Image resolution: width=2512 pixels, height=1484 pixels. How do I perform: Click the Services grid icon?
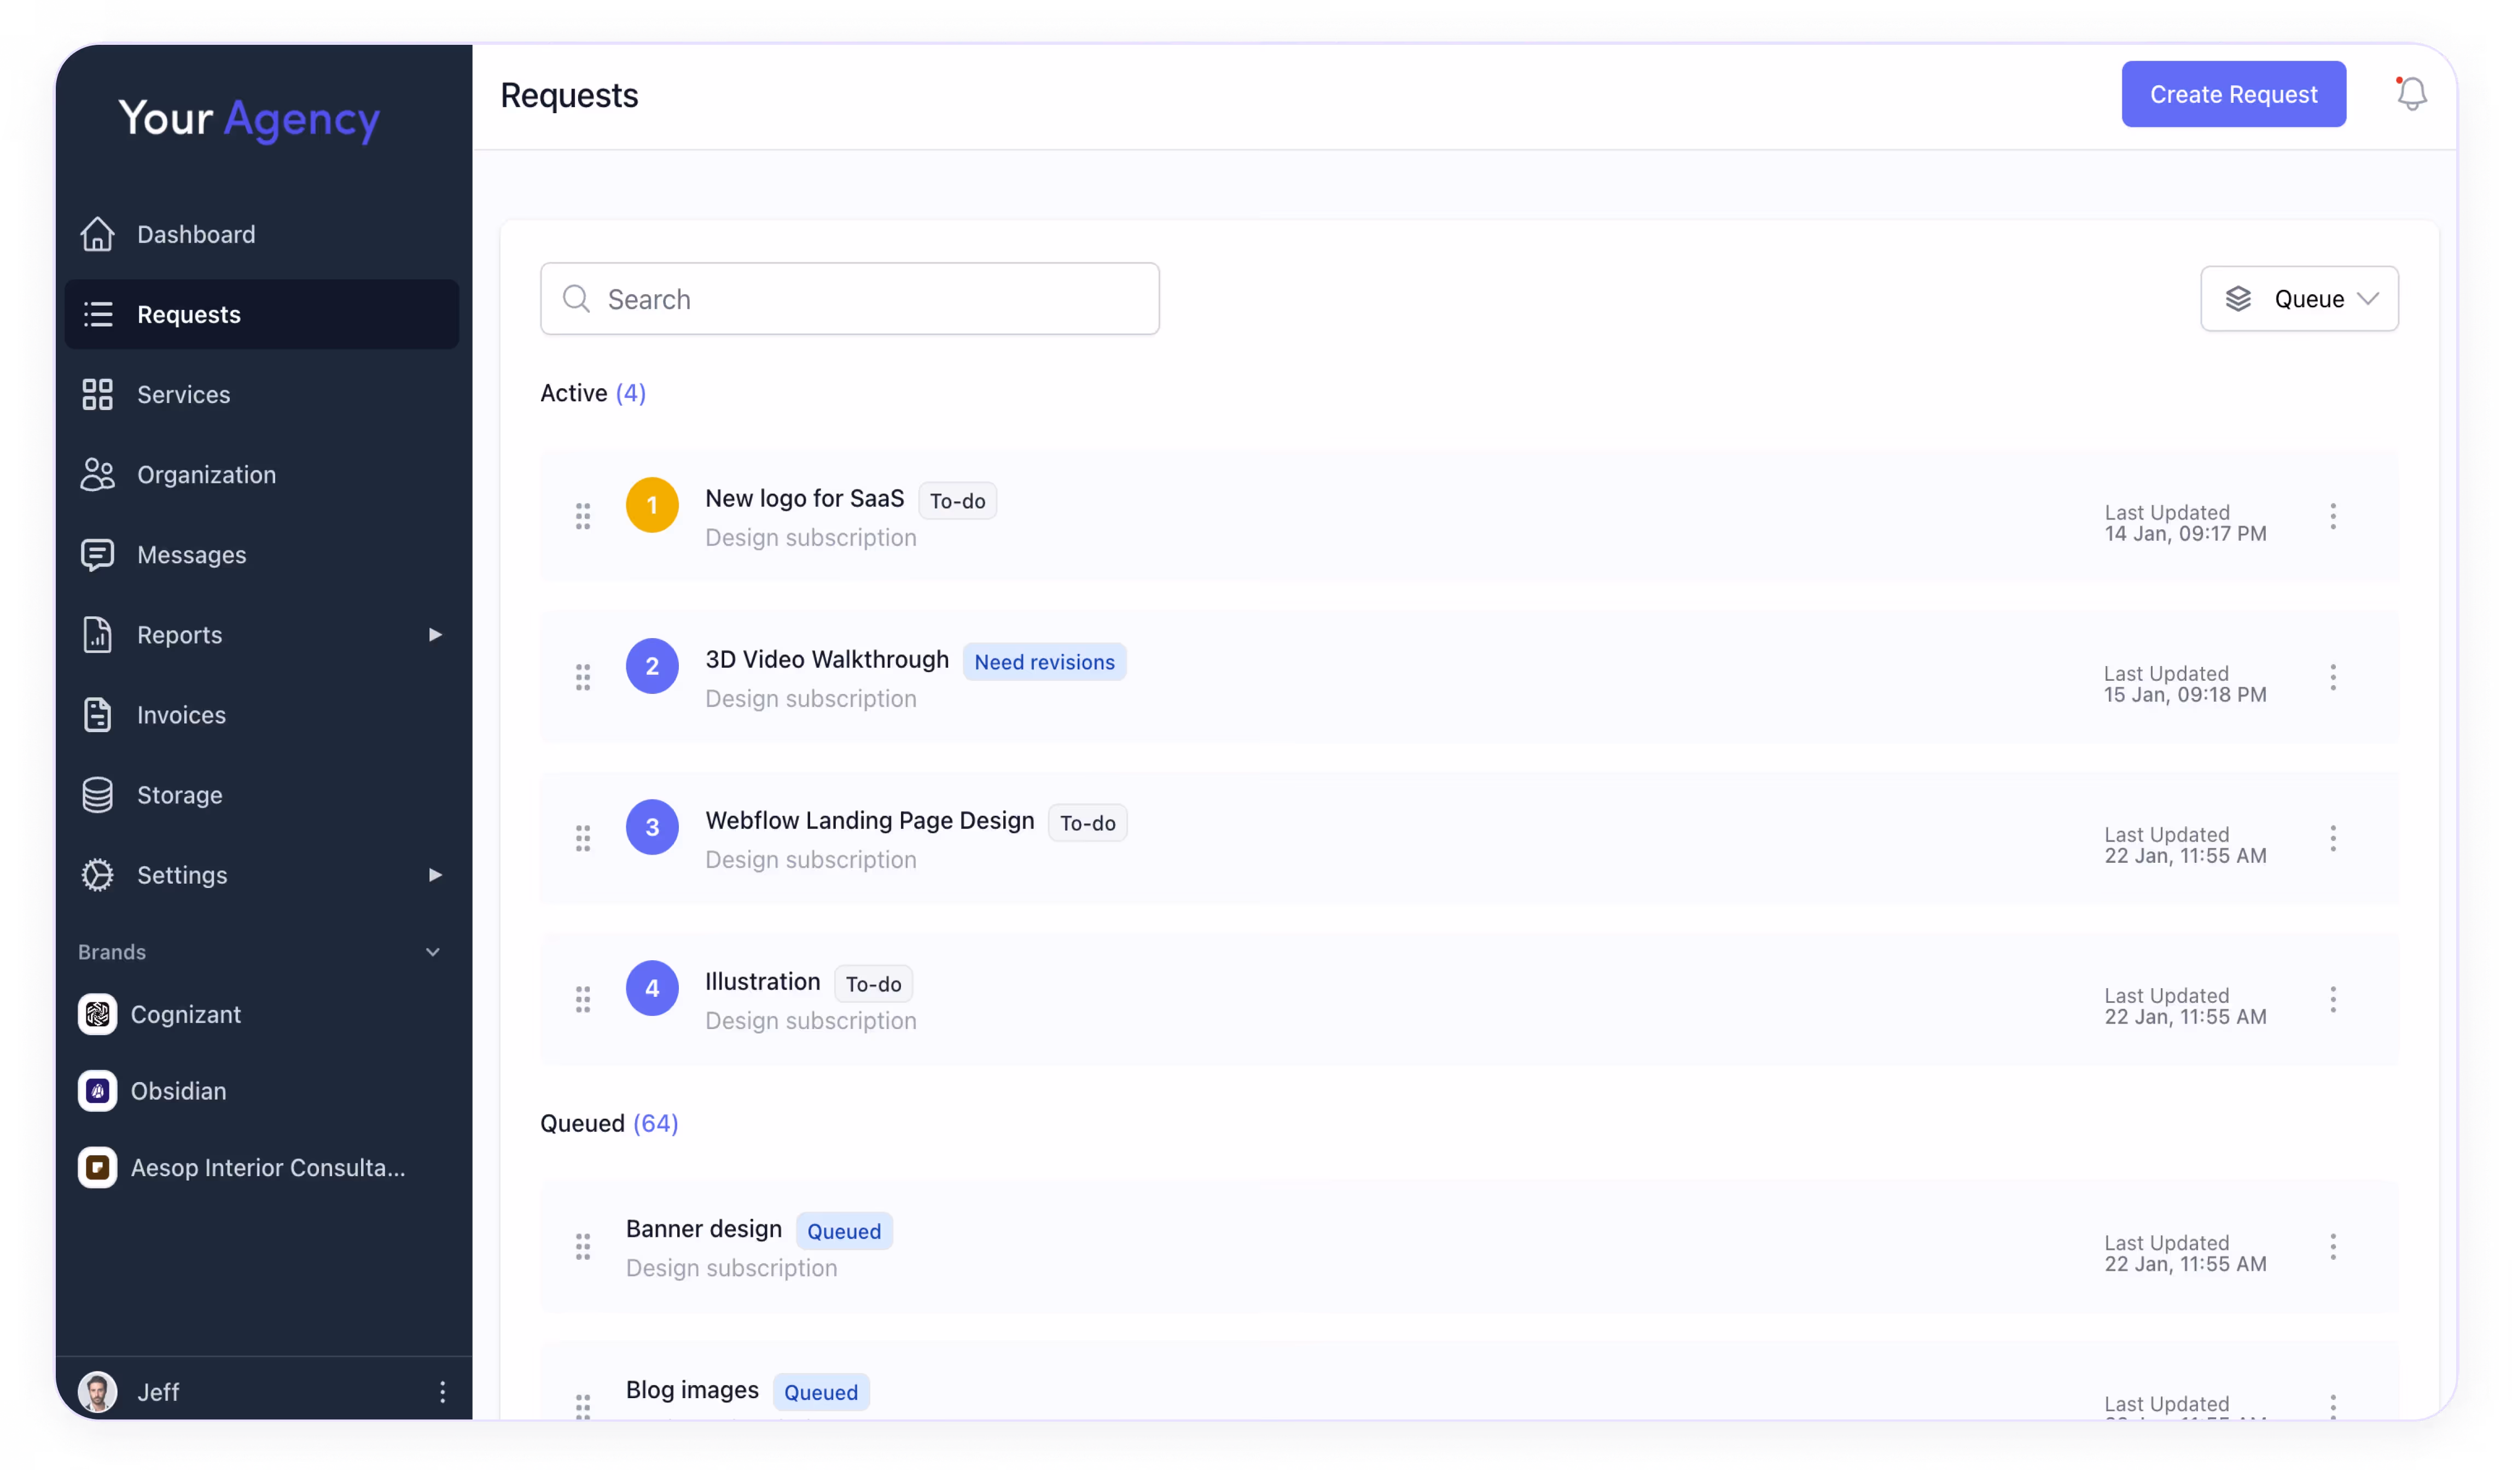tap(97, 394)
